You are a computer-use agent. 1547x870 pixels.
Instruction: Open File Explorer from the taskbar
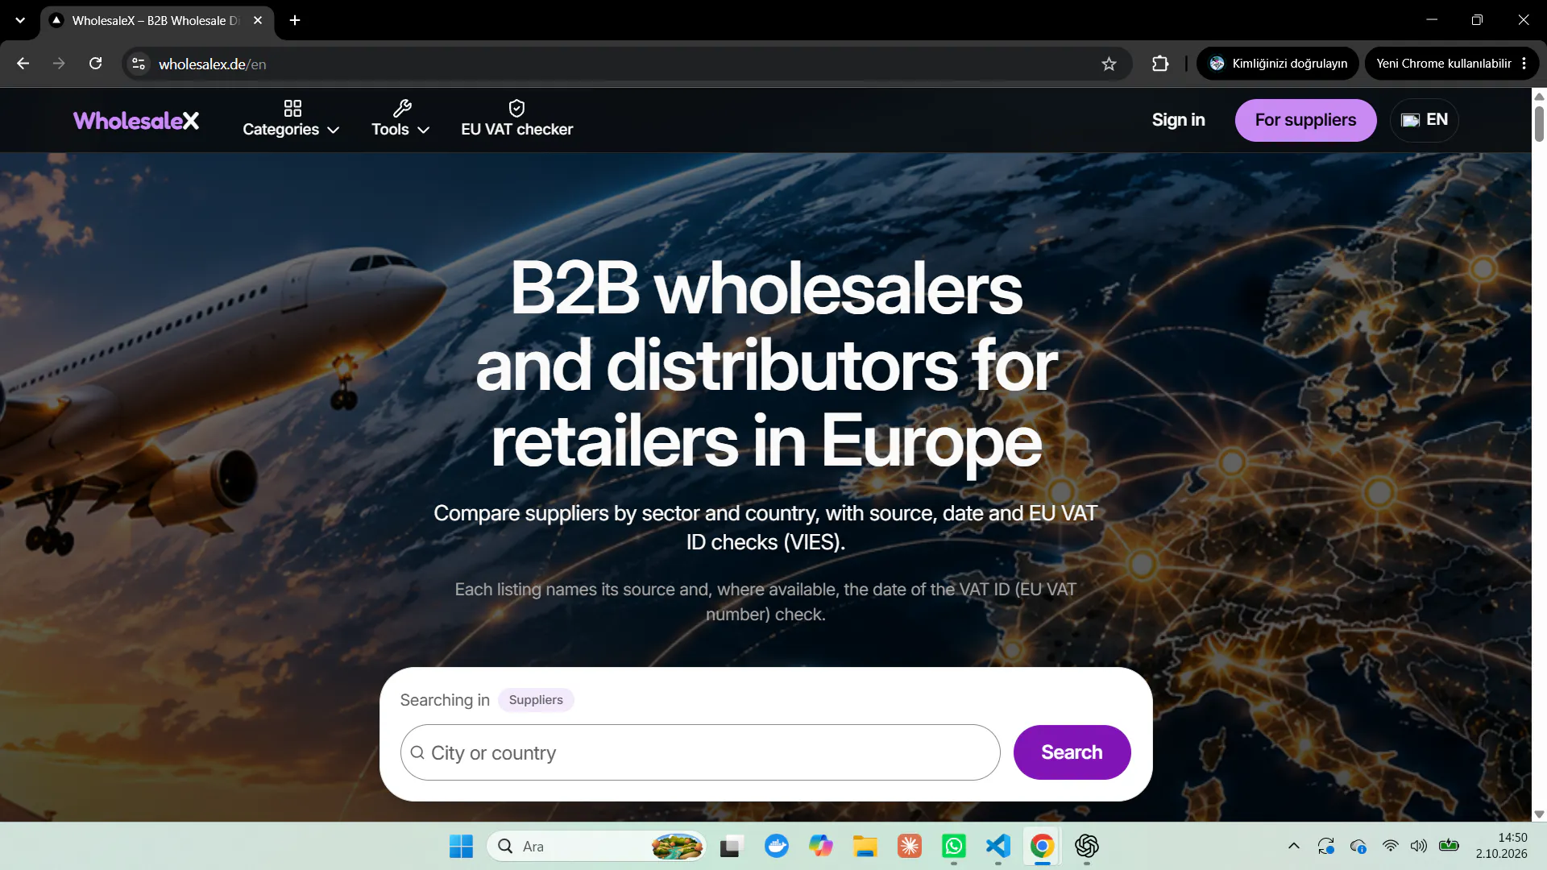pyautogui.click(x=865, y=846)
